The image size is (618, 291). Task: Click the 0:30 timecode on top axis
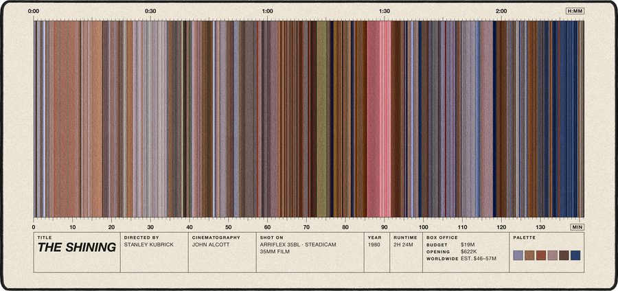tap(150, 11)
